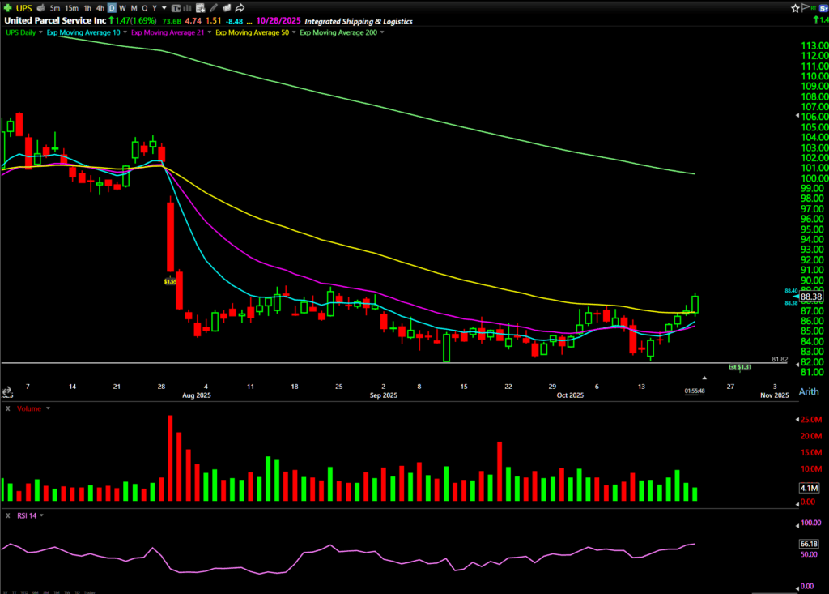Click the share arrow icon

[x=240, y=8]
